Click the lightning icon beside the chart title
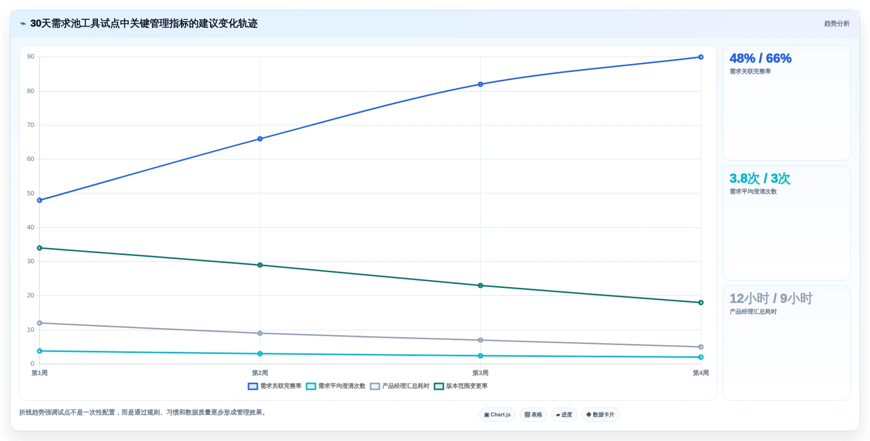Image resolution: width=870 pixels, height=441 pixels. pyautogui.click(x=23, y=24)
